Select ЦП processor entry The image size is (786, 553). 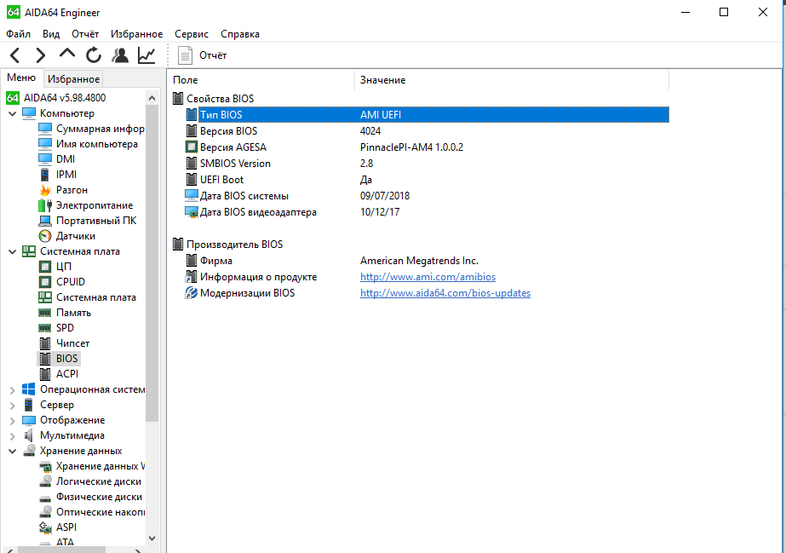click(64, 267)
